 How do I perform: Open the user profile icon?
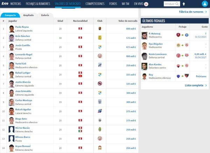point(204,4)
